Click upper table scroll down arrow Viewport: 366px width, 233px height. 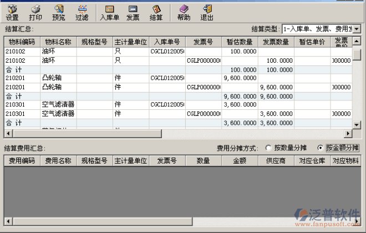coord(357,125)
